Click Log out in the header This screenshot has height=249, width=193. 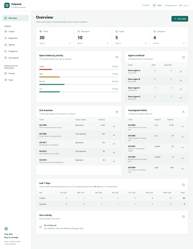[x=184, y=5]
